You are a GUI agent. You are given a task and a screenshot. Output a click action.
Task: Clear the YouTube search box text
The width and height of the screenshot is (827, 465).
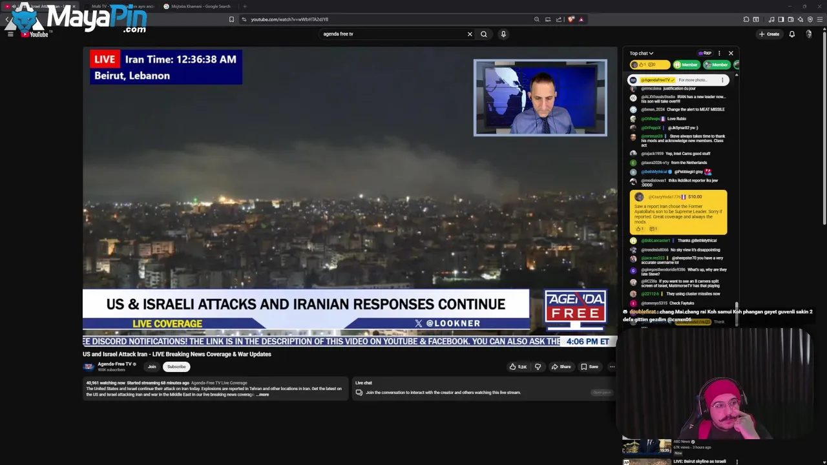tap(470, 34)
